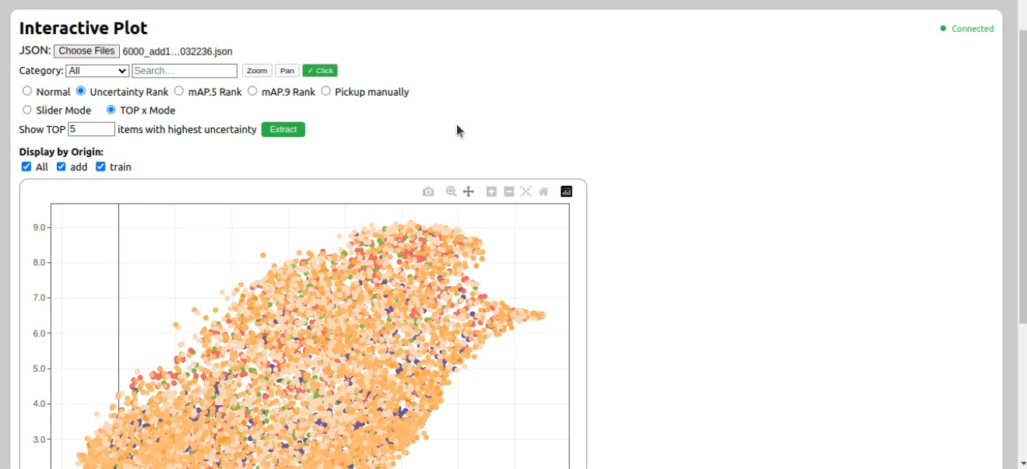The height and width of the screenshot is (469, 1027).
Task: Click the Plotly logo icon
Action: (x=566, y=191)
